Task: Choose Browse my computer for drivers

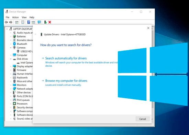Action: 66,81
